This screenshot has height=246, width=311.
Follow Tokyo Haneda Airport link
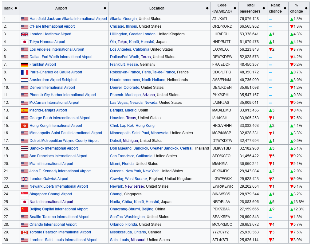(47, 42)
